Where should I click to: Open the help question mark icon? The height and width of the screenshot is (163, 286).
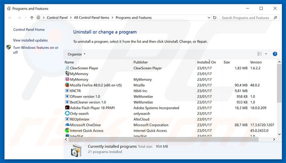pyautogui.click(x=275, y=54)
